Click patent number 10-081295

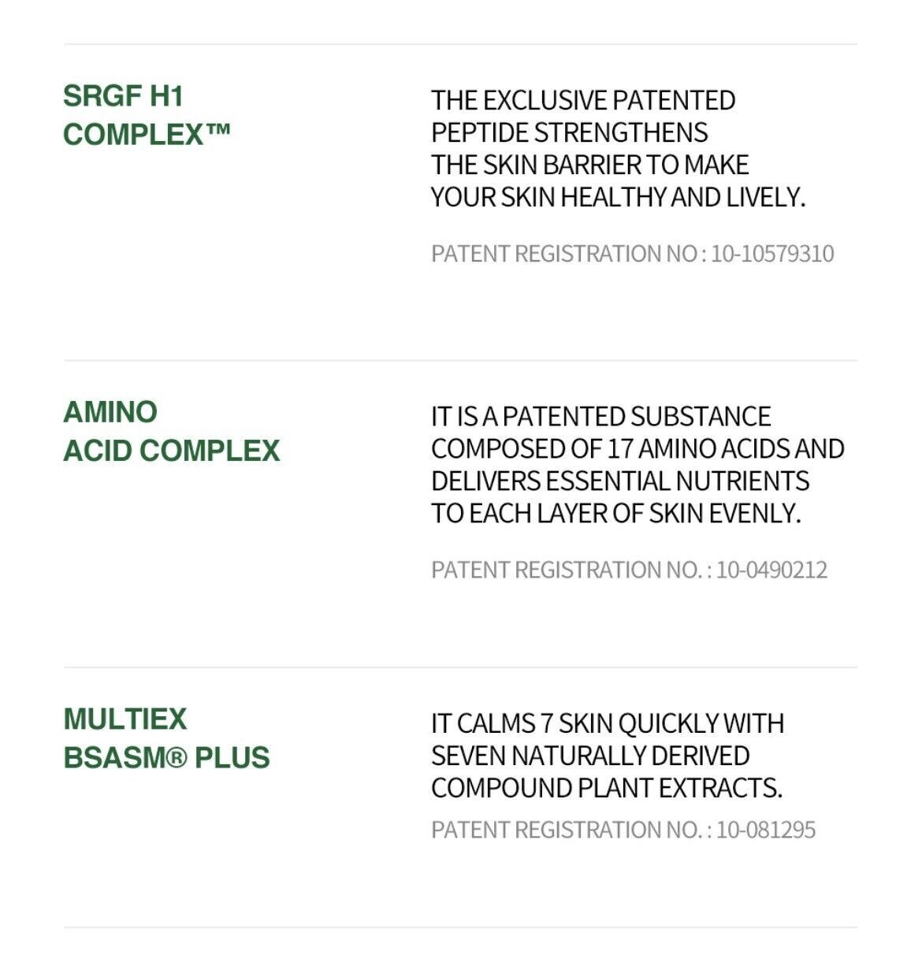pyautogui.click(x=766, y=830)
